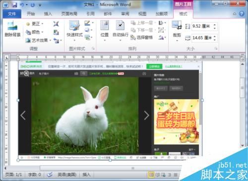Click the 英语(美国) language indicator
The width and height of the screenshot is (248, 181).
tap(67, 175)
